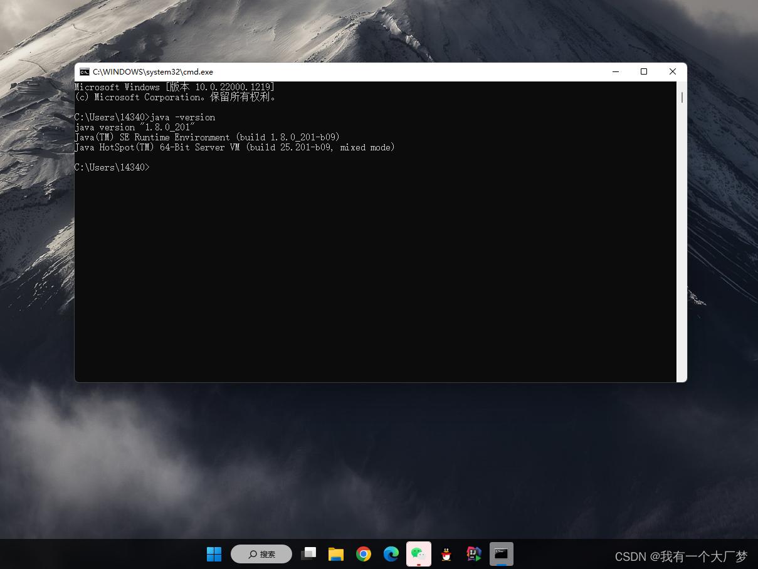
Task: Launch QQ from the taskbar
Action: coord(446,554)
